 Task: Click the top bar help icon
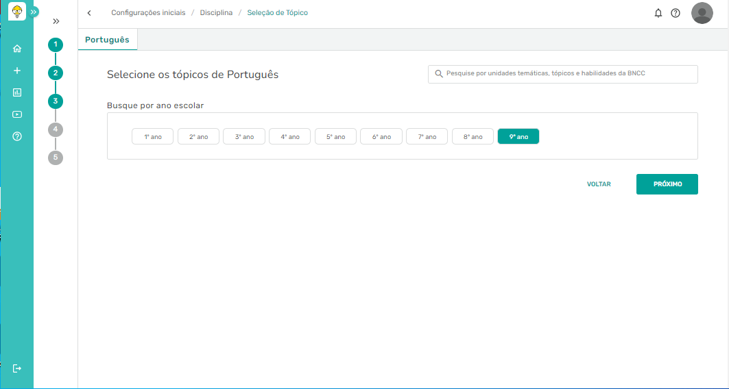click(x=676, y=13)
